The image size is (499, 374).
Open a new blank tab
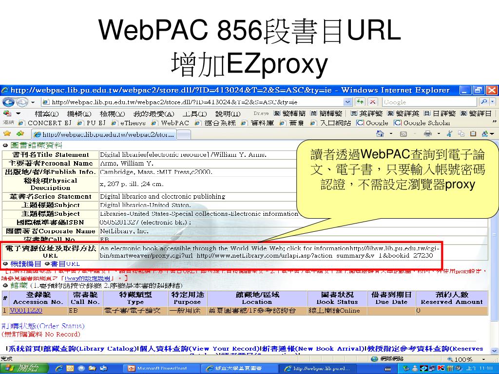tap(184, 135)
